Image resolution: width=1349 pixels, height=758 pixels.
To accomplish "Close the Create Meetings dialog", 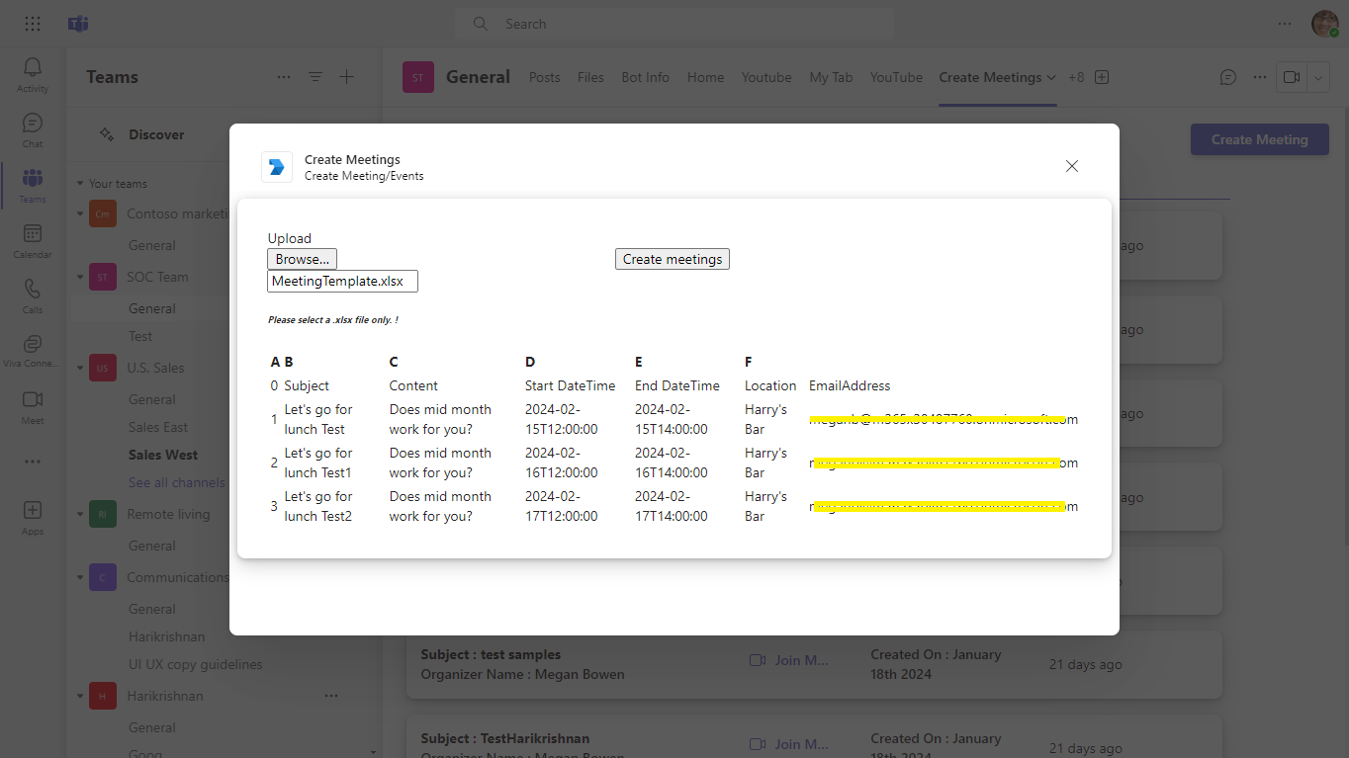I will pos(1072,166).
